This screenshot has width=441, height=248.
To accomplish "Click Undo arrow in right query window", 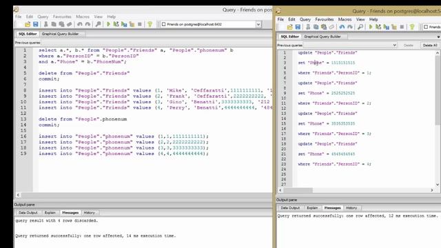I will click(342, 27).
